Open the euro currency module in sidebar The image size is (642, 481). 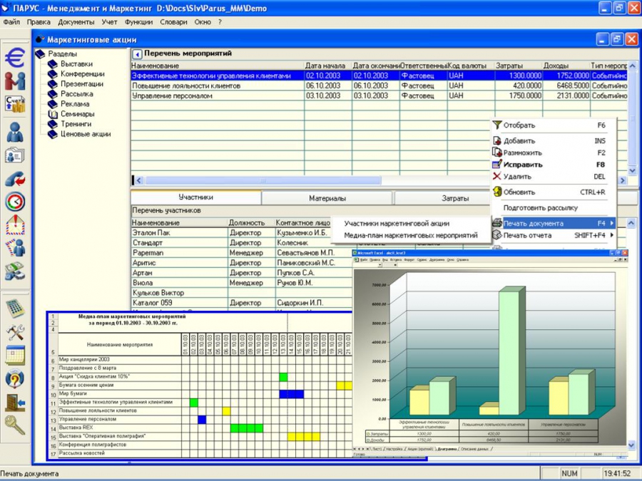(x=15, y=57)
